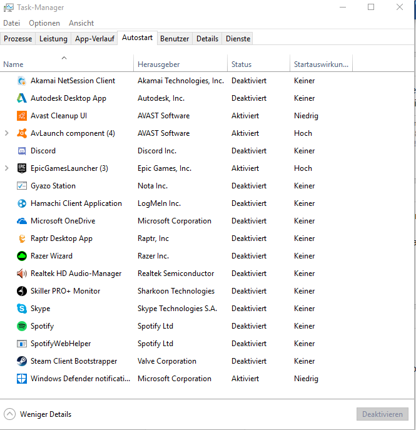Sort by the Herausgeber column header

point(181,64)
